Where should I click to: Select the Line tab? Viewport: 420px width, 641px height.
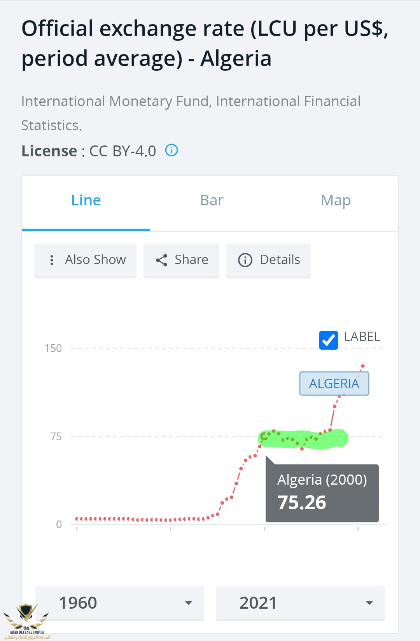click(x=86, y=201)
